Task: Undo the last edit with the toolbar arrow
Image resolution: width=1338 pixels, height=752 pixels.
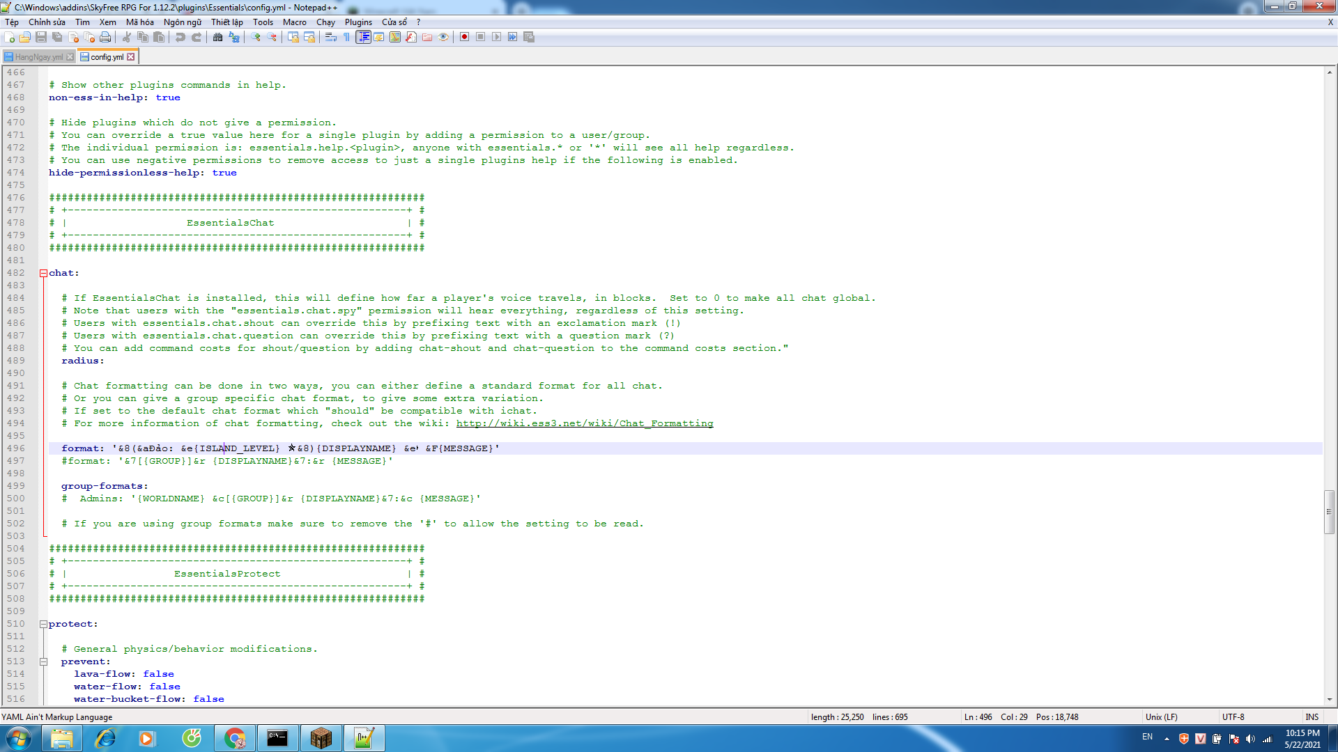Action: (x=180, y=37)
